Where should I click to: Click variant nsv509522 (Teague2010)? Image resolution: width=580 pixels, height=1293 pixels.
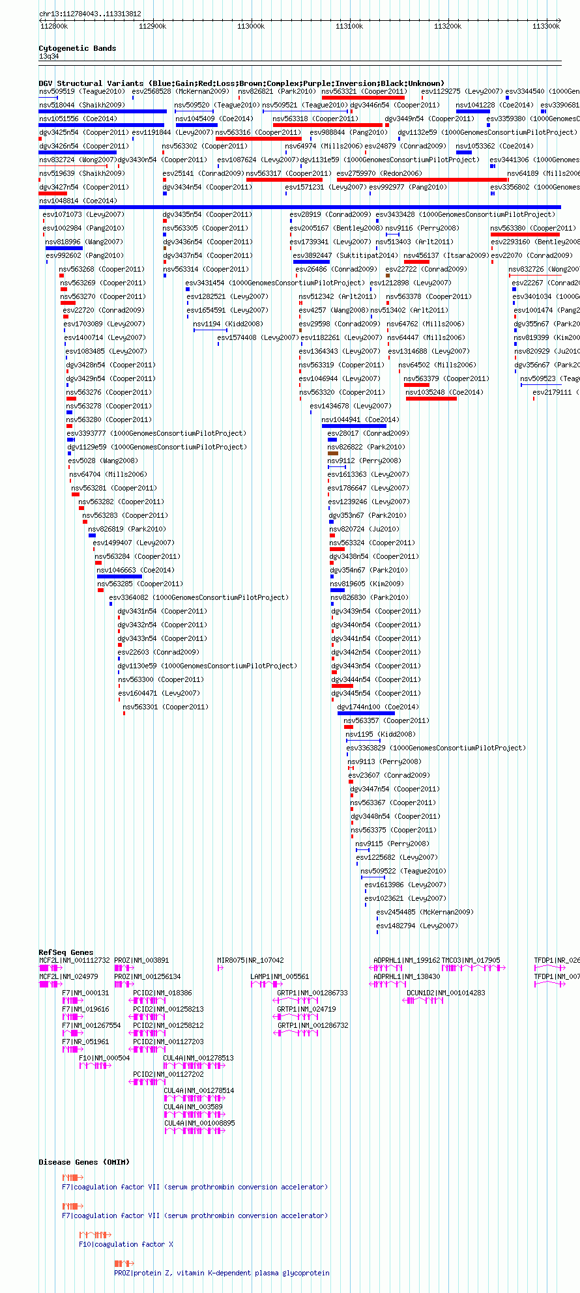403,871
